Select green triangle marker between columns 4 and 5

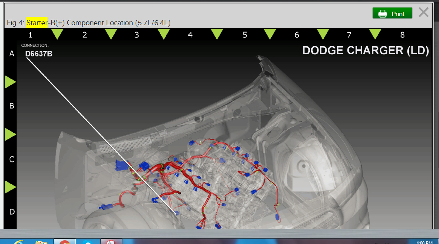[217, 34]
